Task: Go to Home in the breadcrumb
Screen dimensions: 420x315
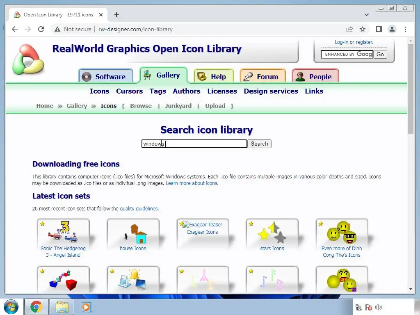Action: 45,106
